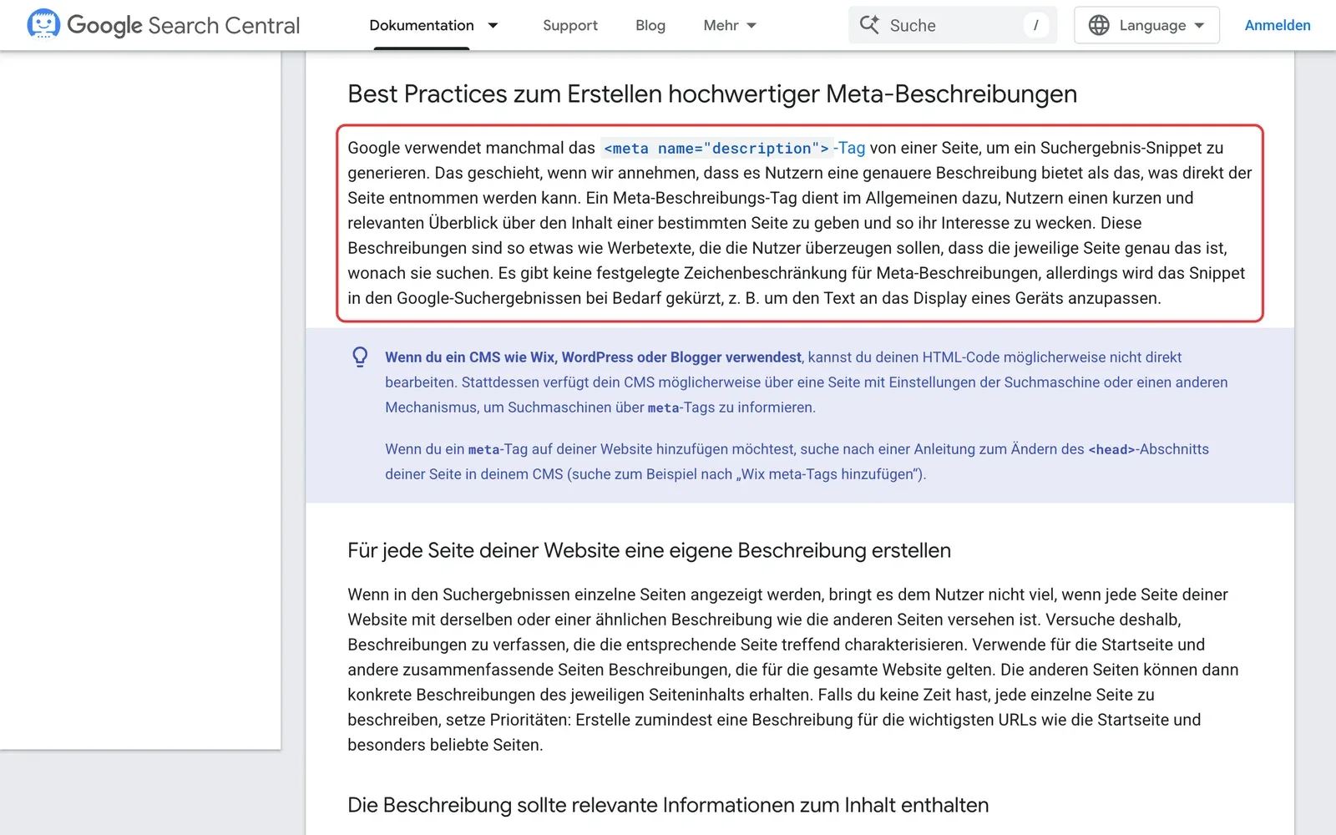Click heading 'Best Practices zum Erstellen hochwertiger Meta-Beschreibungen'
The image size is (1336, 835).
pos(712,94)
